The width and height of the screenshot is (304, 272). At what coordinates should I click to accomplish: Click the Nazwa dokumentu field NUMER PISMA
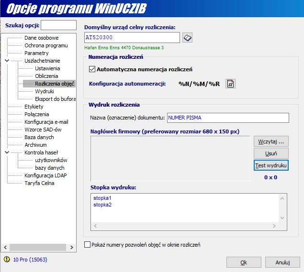pyautogui.click(x=228, y=118)
